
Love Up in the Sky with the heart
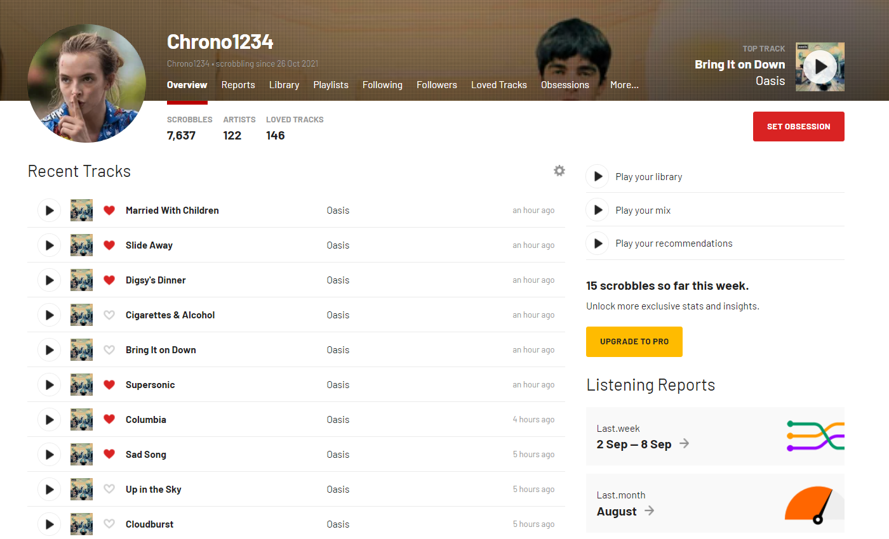[109, 490]
